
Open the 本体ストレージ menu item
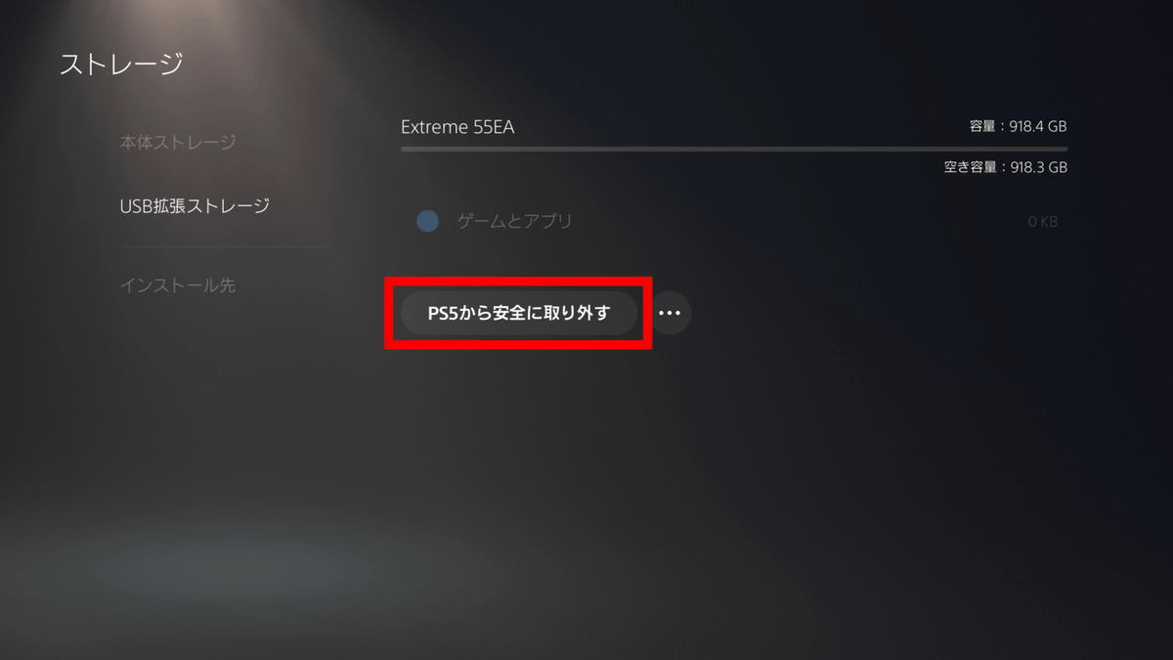(178, 143)
